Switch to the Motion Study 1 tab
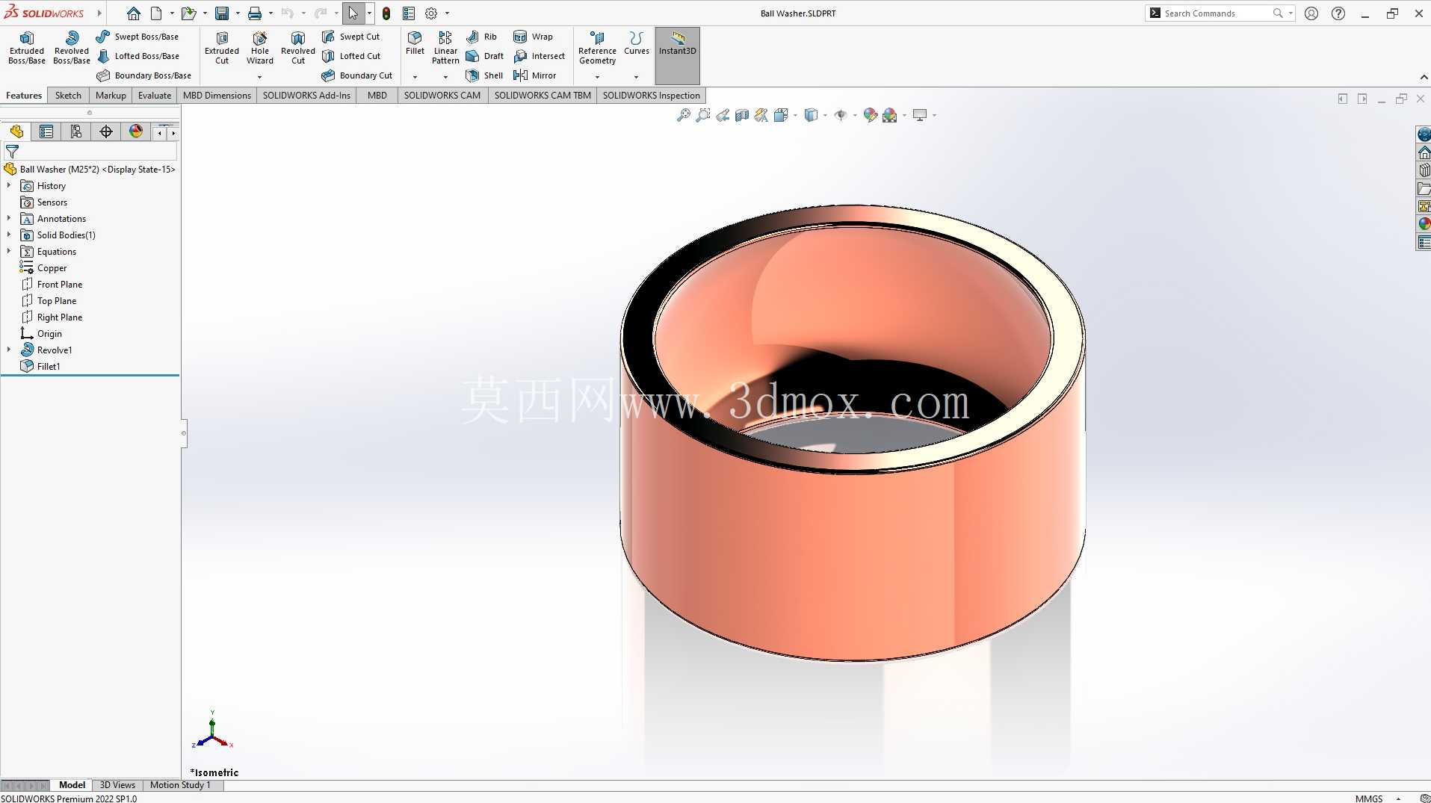Screen dimensions: 1431x803 click(180, 785)
